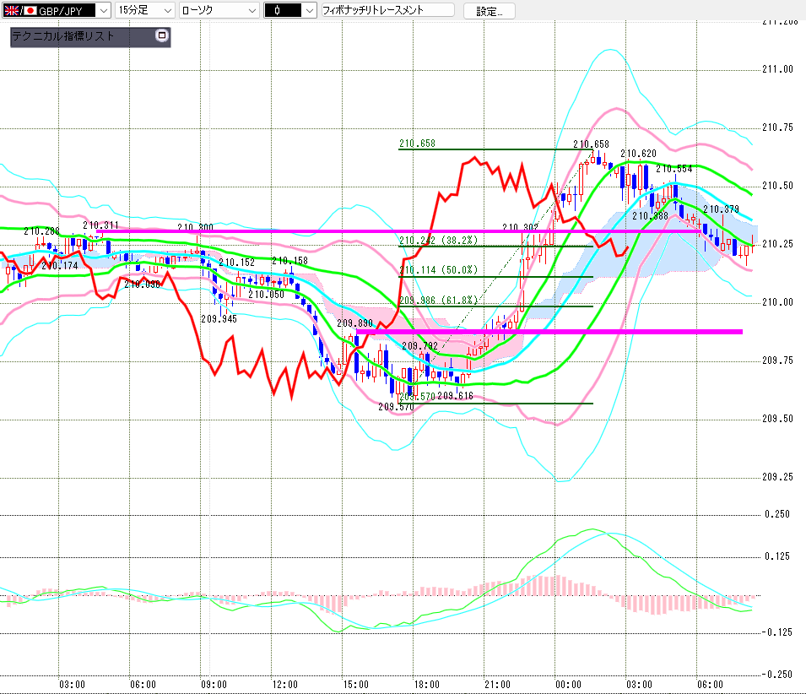Click the 210.152 price label

tap(237, 263)
